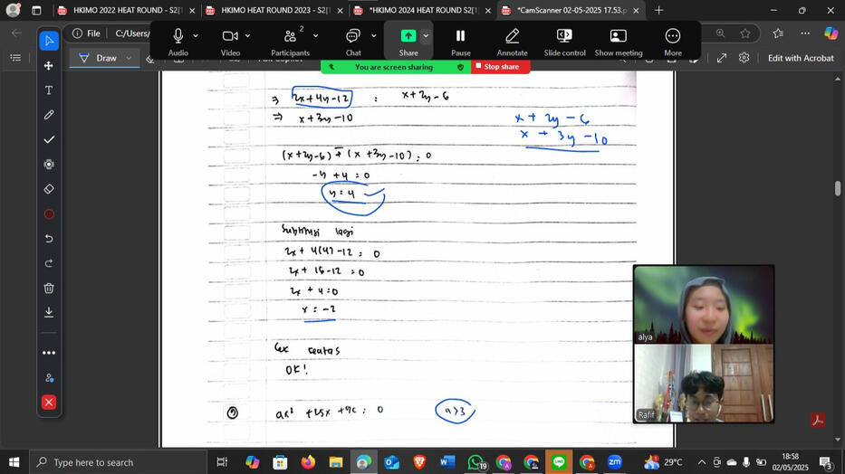845x474 pixels.
Task: Expand the Draw tool dropdown in PDF toolbar
Action: pos(129,58)
